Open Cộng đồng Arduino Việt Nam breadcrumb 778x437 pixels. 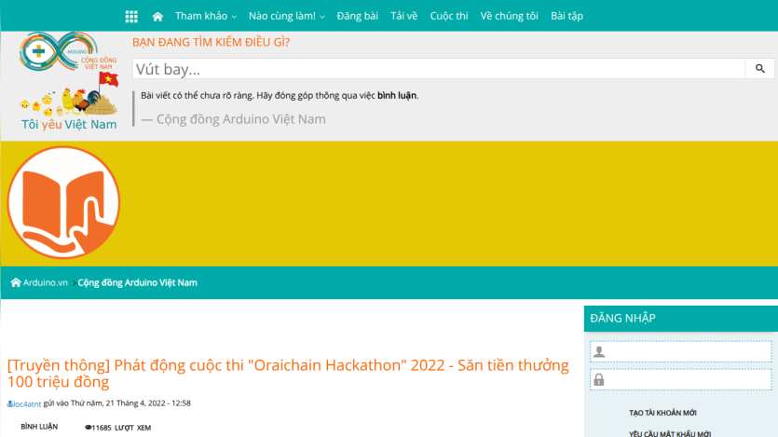point(138,282)
